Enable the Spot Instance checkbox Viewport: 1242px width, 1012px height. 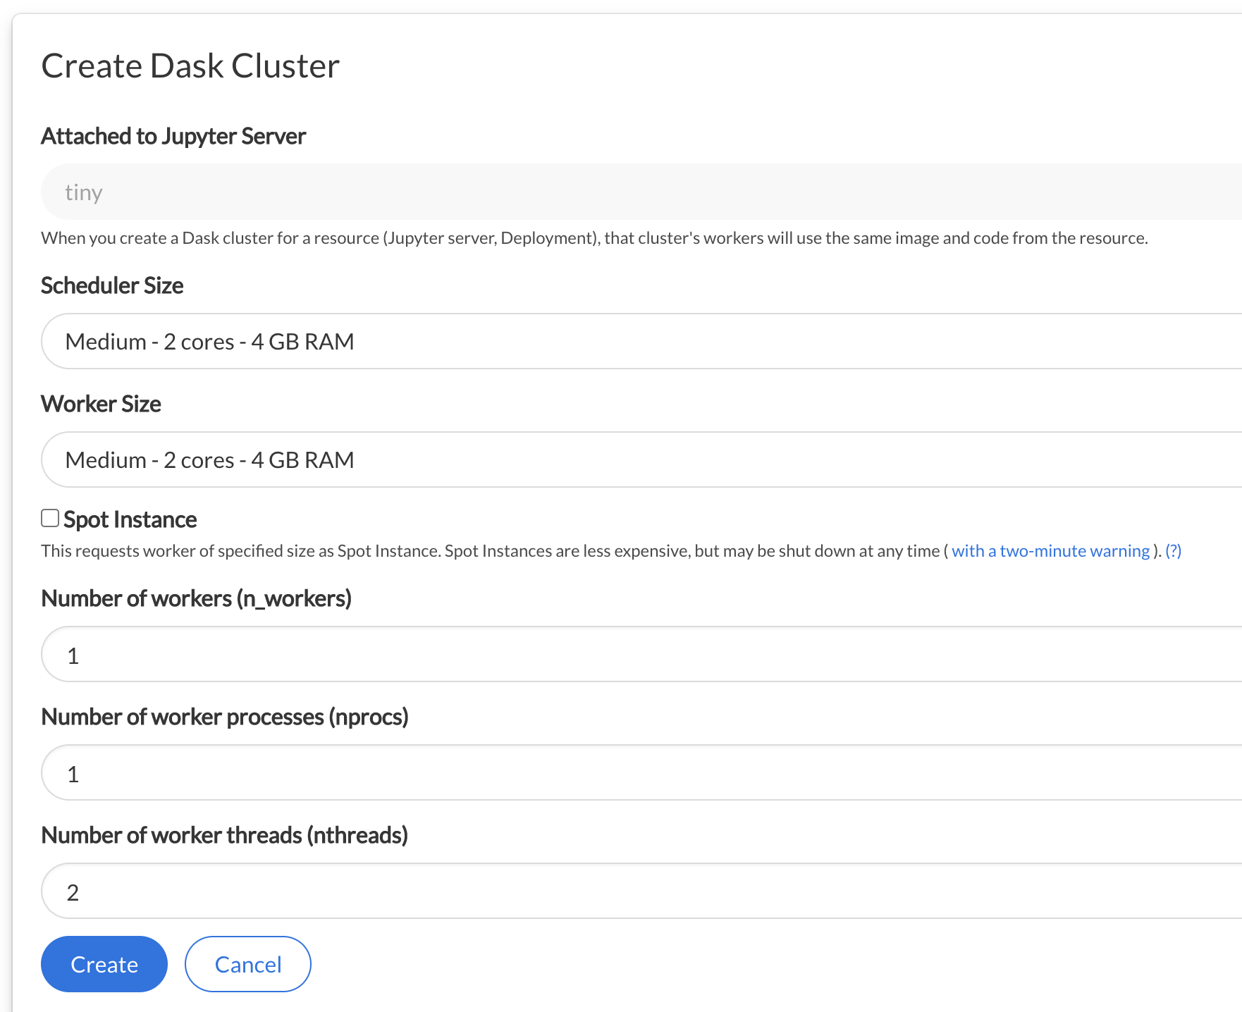(x=50, y=519)
